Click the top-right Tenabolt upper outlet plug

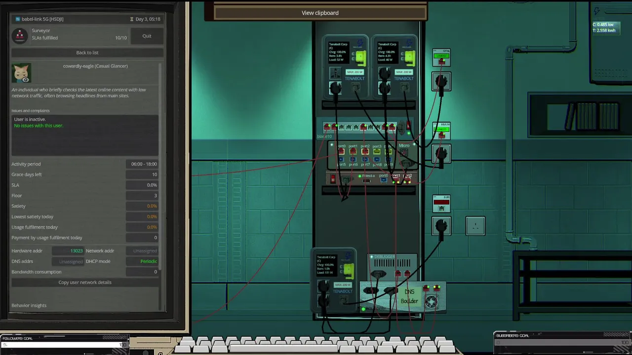pos(385,74)
